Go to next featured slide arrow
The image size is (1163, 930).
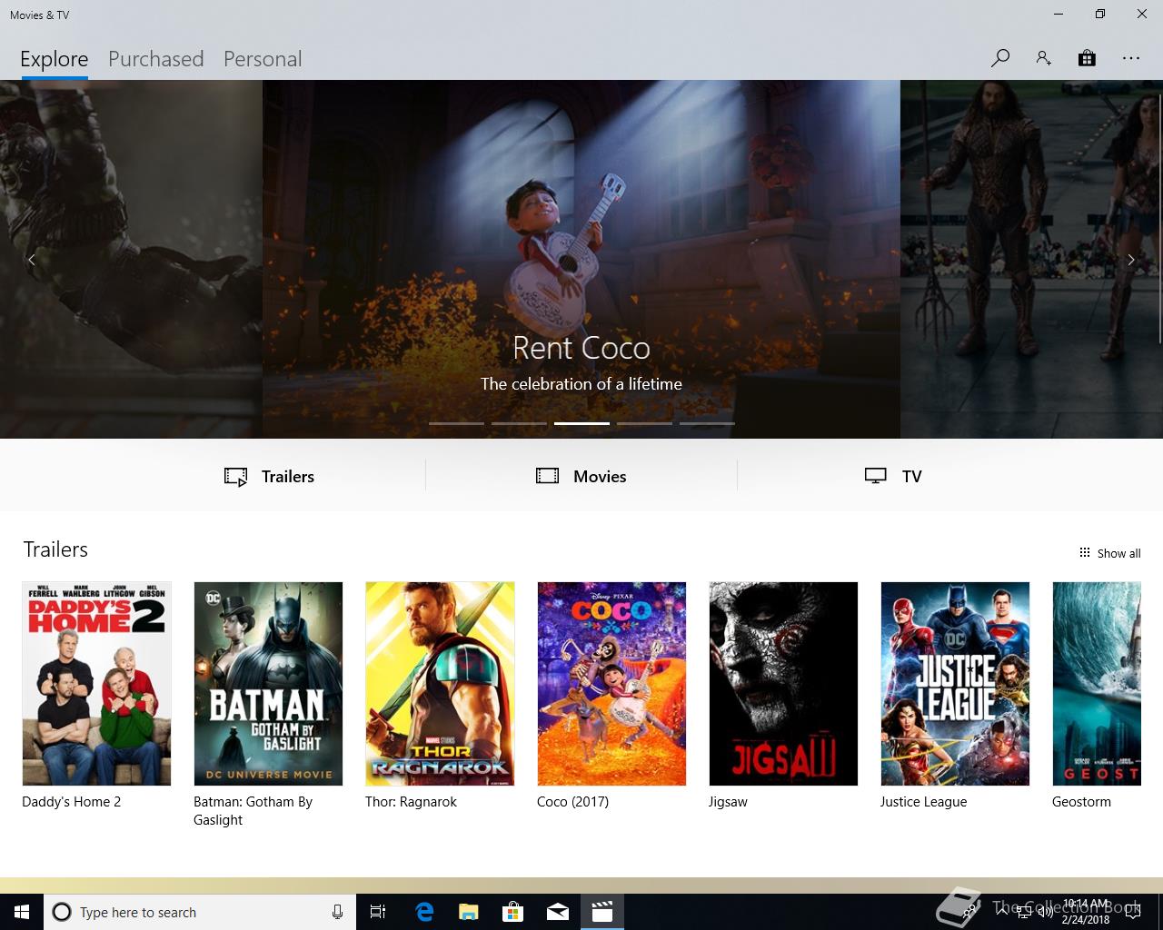point(1130,260)
